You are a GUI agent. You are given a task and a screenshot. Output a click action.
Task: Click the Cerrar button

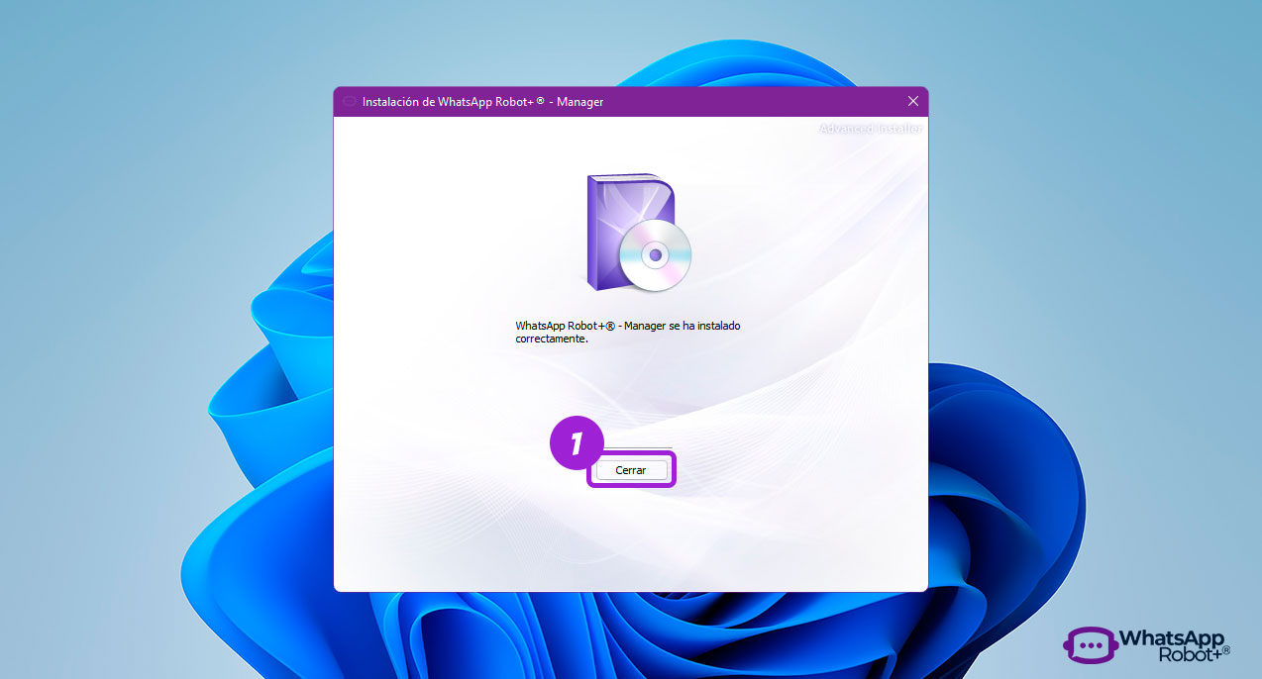631,470
